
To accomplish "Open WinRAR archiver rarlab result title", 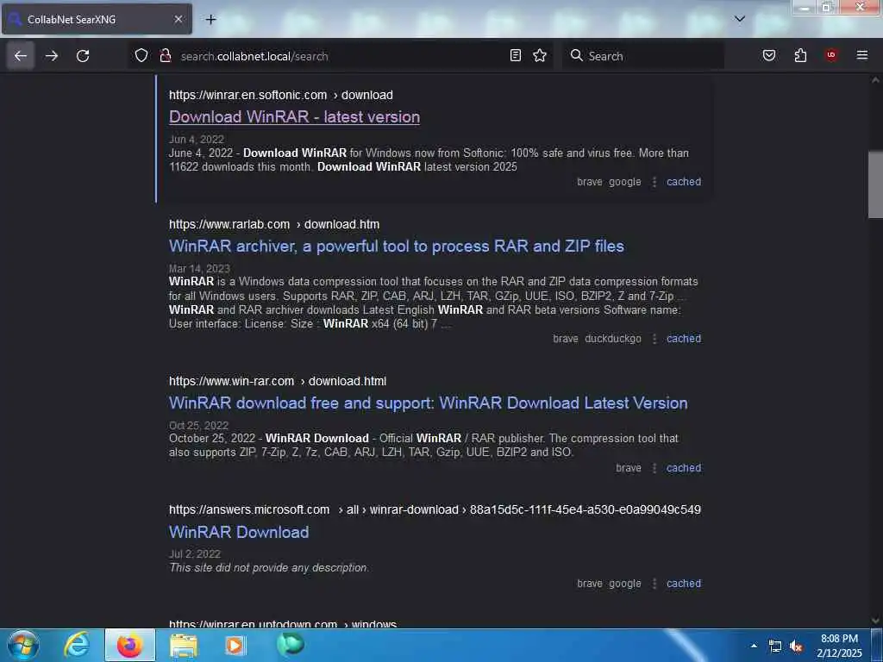I will tap(397, 247).
